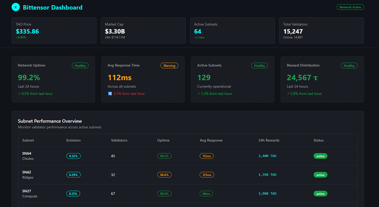Click the Bittensor Dashboard title

tap(53, 7)
